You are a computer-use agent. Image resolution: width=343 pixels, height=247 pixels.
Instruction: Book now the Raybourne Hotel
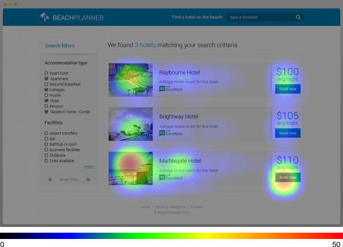click(287, 89)
